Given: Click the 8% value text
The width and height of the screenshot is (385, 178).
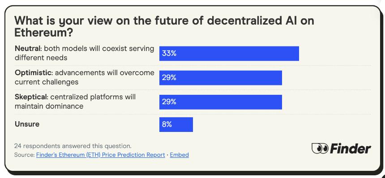Looking at the screenshot, I should 167,124.
